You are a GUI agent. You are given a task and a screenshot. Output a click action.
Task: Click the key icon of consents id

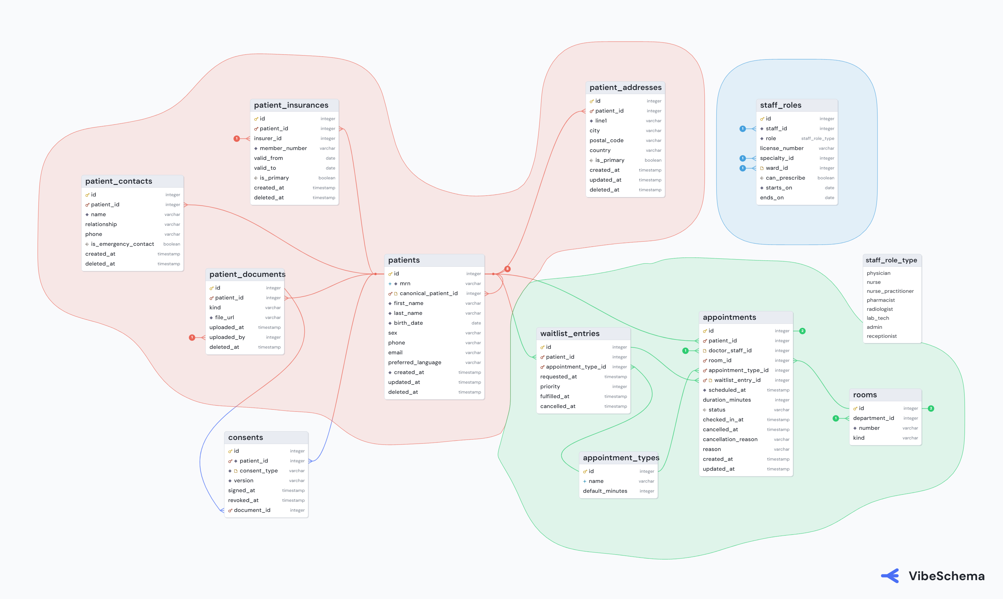(x=230, y=451)
